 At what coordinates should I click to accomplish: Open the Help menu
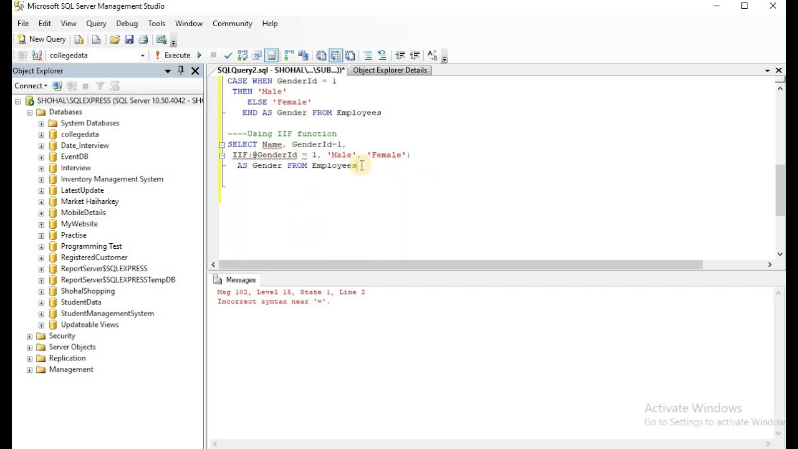click(x=270, y=24)
